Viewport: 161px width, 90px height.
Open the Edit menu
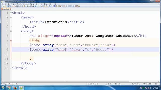click(6, 4)
